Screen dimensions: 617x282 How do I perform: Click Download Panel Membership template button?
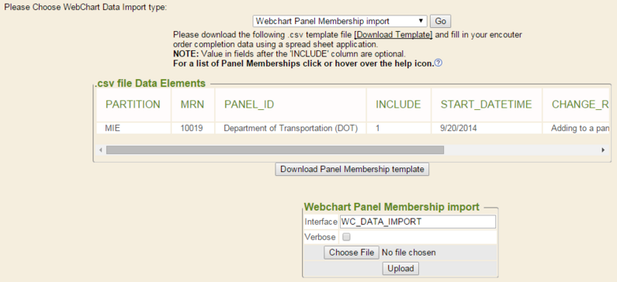(x=352, y=170)
